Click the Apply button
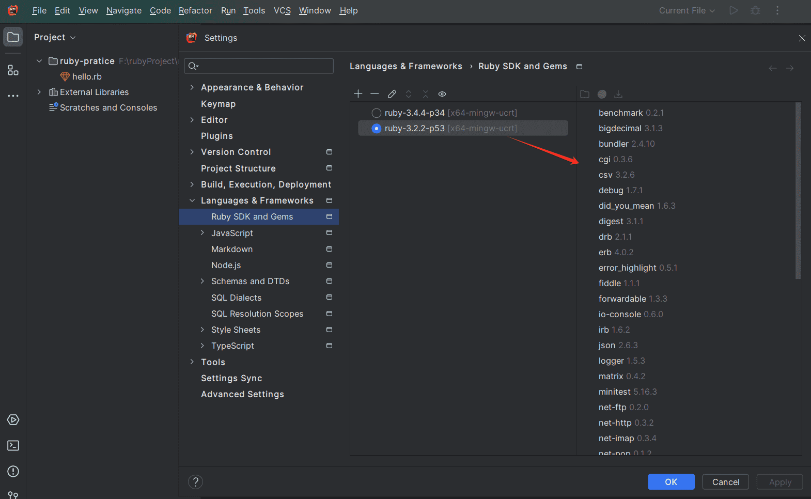This screenshot has height=499, width=811. coord(780,482)
